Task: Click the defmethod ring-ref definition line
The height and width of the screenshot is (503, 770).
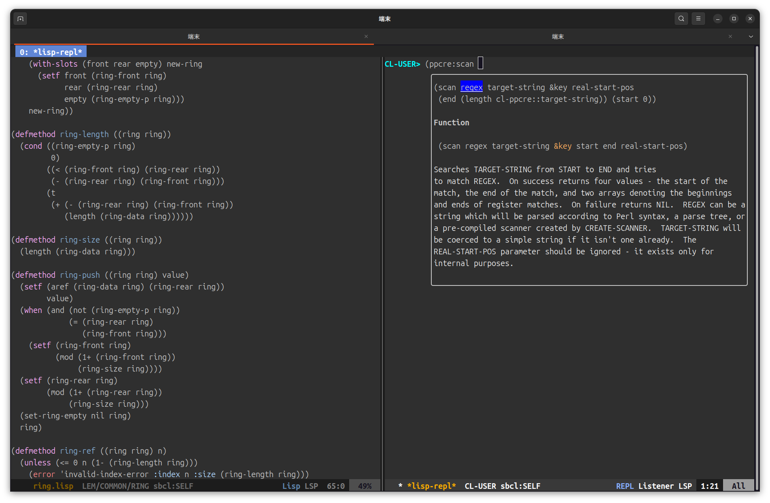Action: point(89,451)
